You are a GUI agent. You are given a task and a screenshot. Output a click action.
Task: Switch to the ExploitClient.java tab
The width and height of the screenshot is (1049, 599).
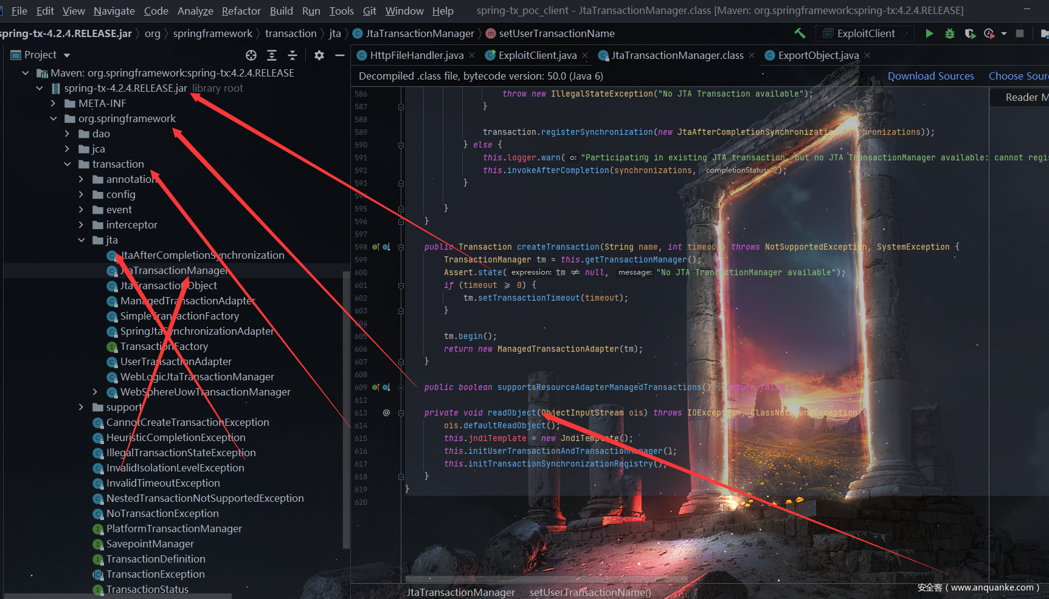coord(537,55)
